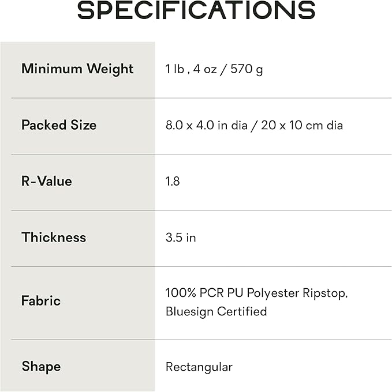The image size is (392, 392).
Task: Click the 'Rectangular' shape value
Action: click(199, 367)
